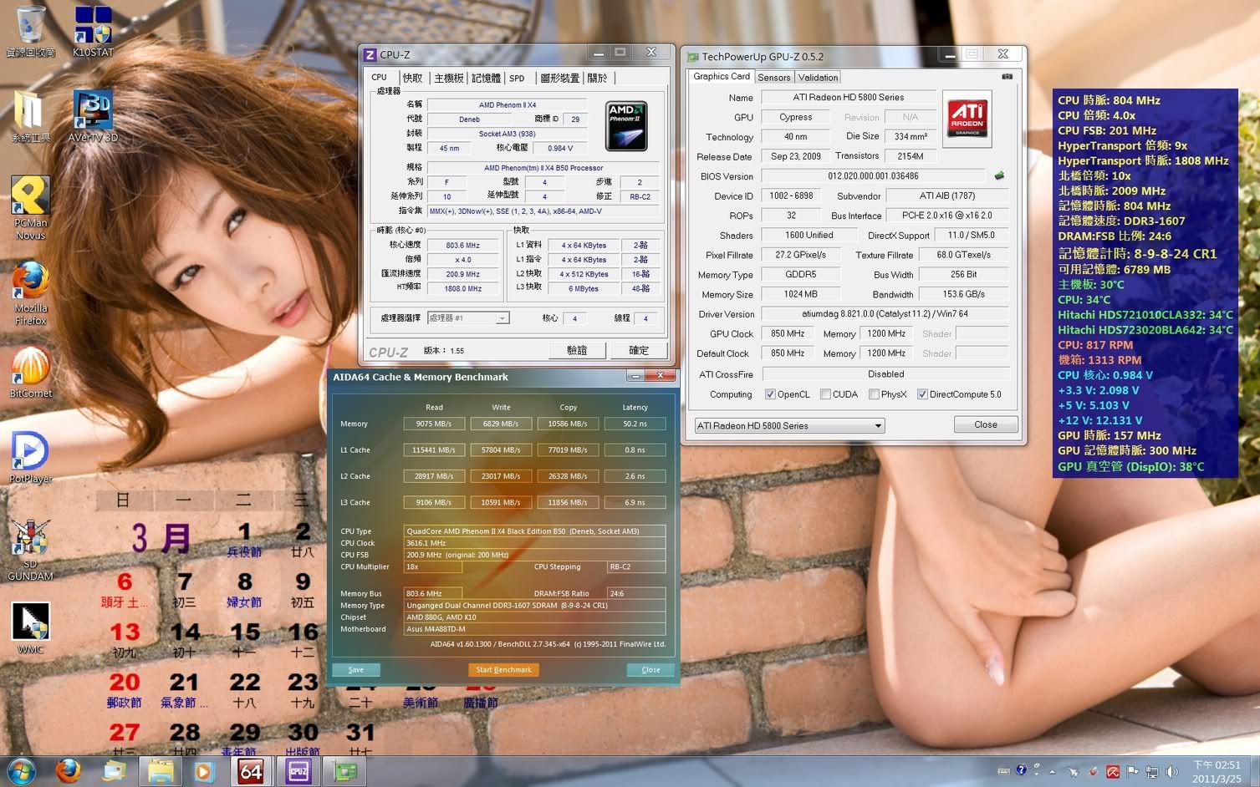Switch to the SPD tab in CPU-Z
The image size is (1260, 787).
coord(517,78)
